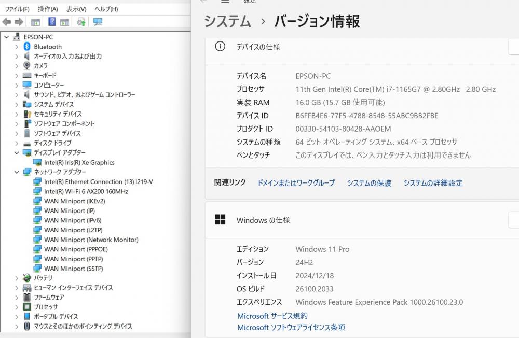Collapse the EPSON-PC root node
The width and height of the screenshot is (519, 338).
pos(7,37)
